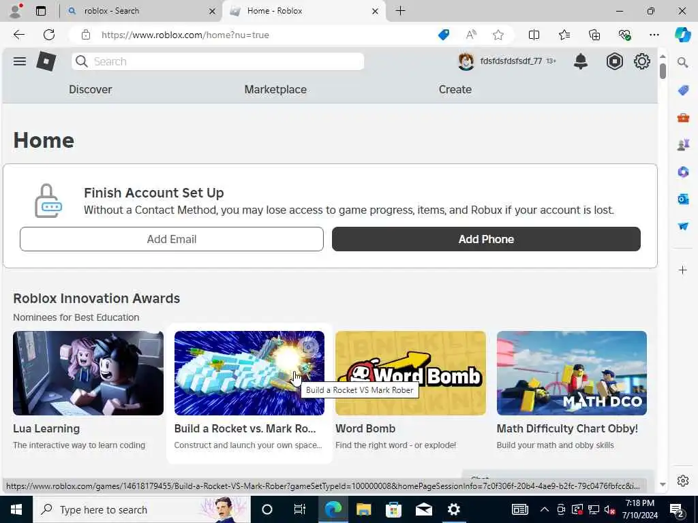Click the page vertical scrollbar thumb
The width and height of the screenshot is (698, 523).
(x=663, y=72)
